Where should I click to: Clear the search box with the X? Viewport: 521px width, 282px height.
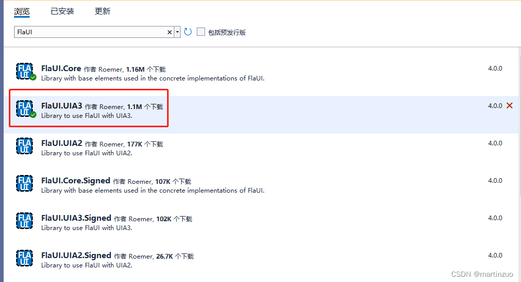170,32
